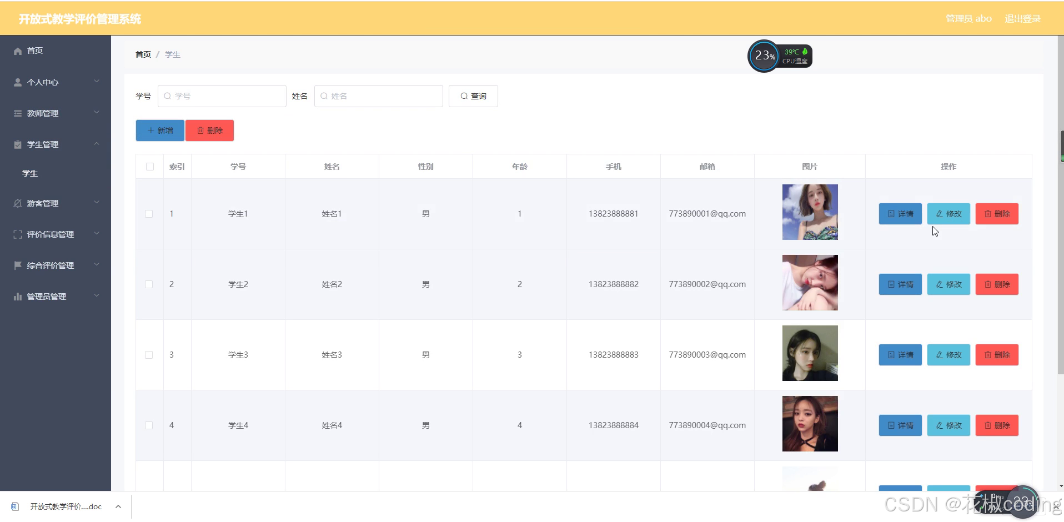Open the download item options arrow
The width and height of the screenshot is (1064, 522).
tap(118, 506)
